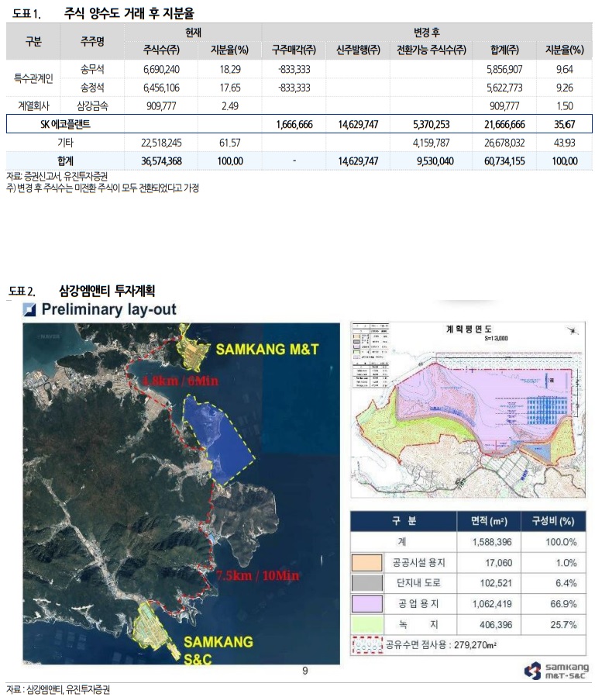Click the ratio value 25.7%
595x697 pixels.
click(x=563, y=625)
